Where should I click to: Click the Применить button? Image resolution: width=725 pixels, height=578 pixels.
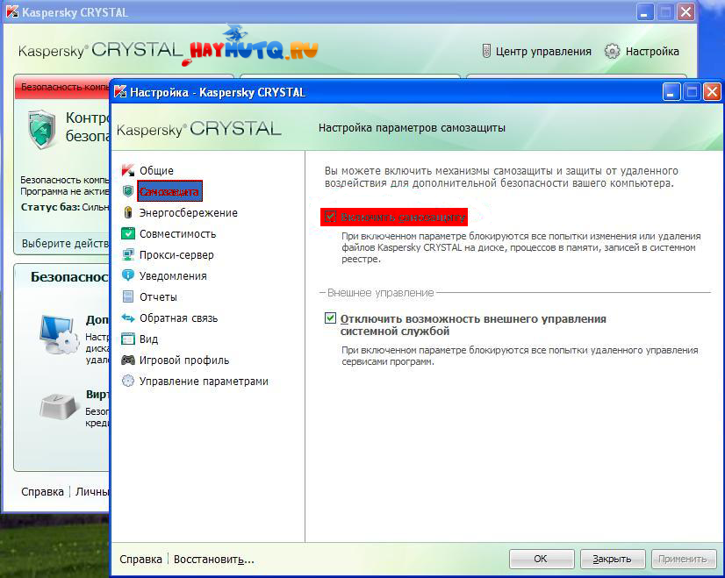[684, 559]
